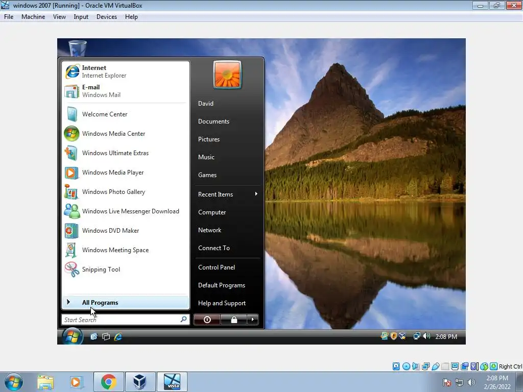Click guest volume speaker icon

(426, 336)
